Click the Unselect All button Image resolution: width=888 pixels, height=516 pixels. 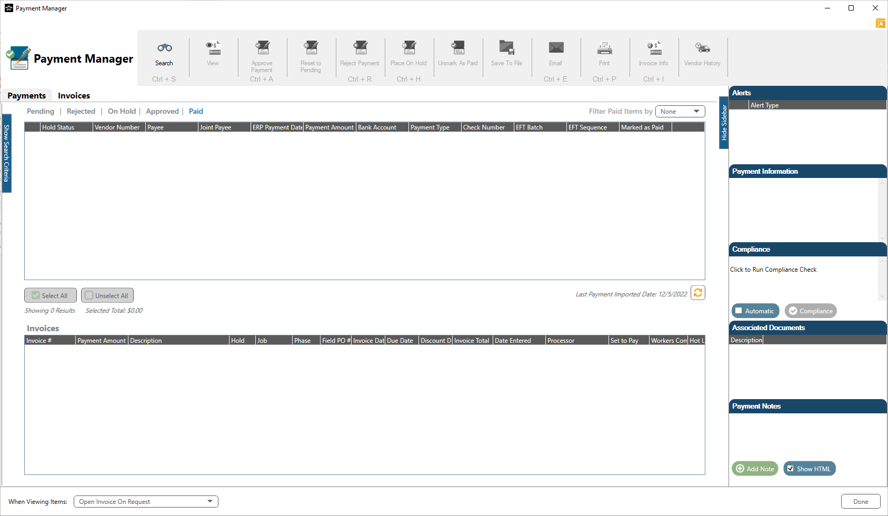click(x=107, y=295)
